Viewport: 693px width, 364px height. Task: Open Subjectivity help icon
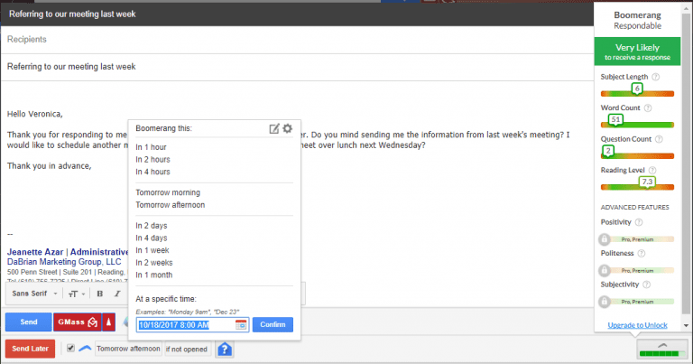pos(647,285)
